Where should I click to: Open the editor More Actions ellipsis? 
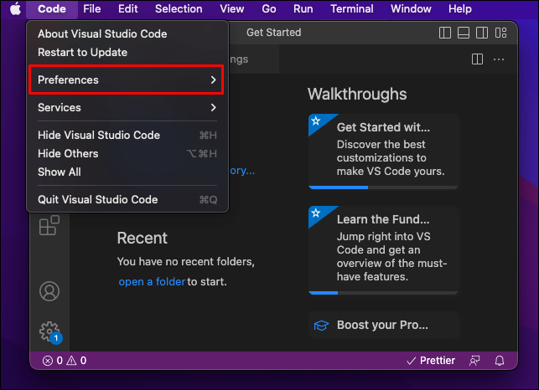point(500,59)
